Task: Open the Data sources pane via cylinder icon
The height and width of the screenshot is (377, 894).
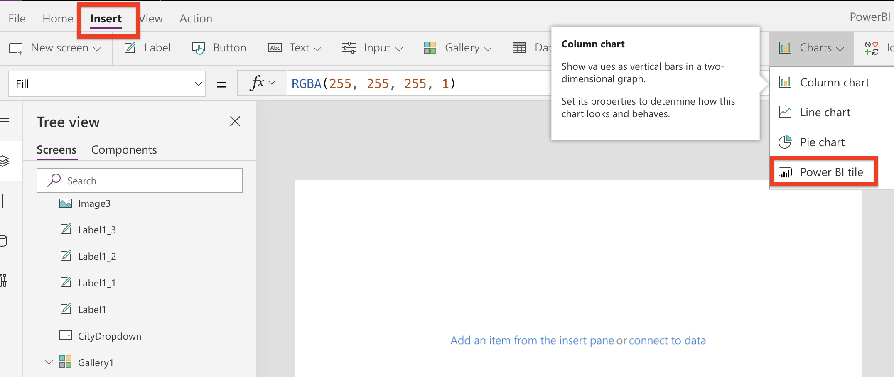Action: (x=4, y=241)
